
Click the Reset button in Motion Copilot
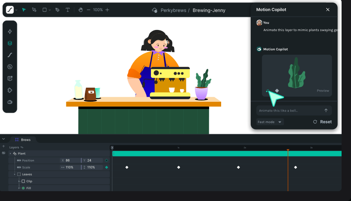pyautogui.click(x=322, y=122)
